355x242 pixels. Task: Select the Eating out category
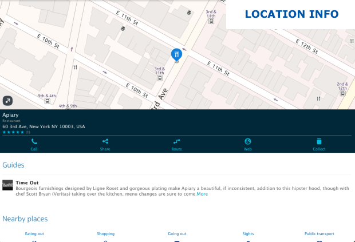pyautogui.click(x=34, y=233)
